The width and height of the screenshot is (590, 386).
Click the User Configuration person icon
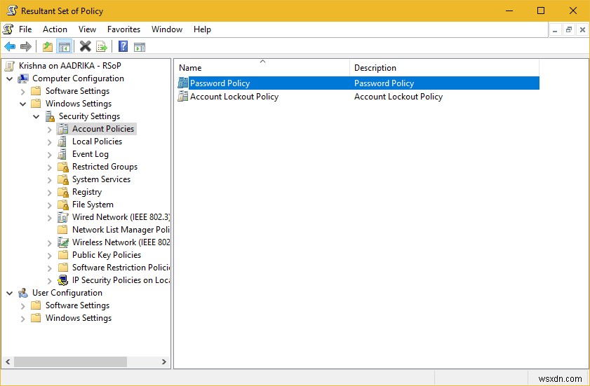coord(23,293)
